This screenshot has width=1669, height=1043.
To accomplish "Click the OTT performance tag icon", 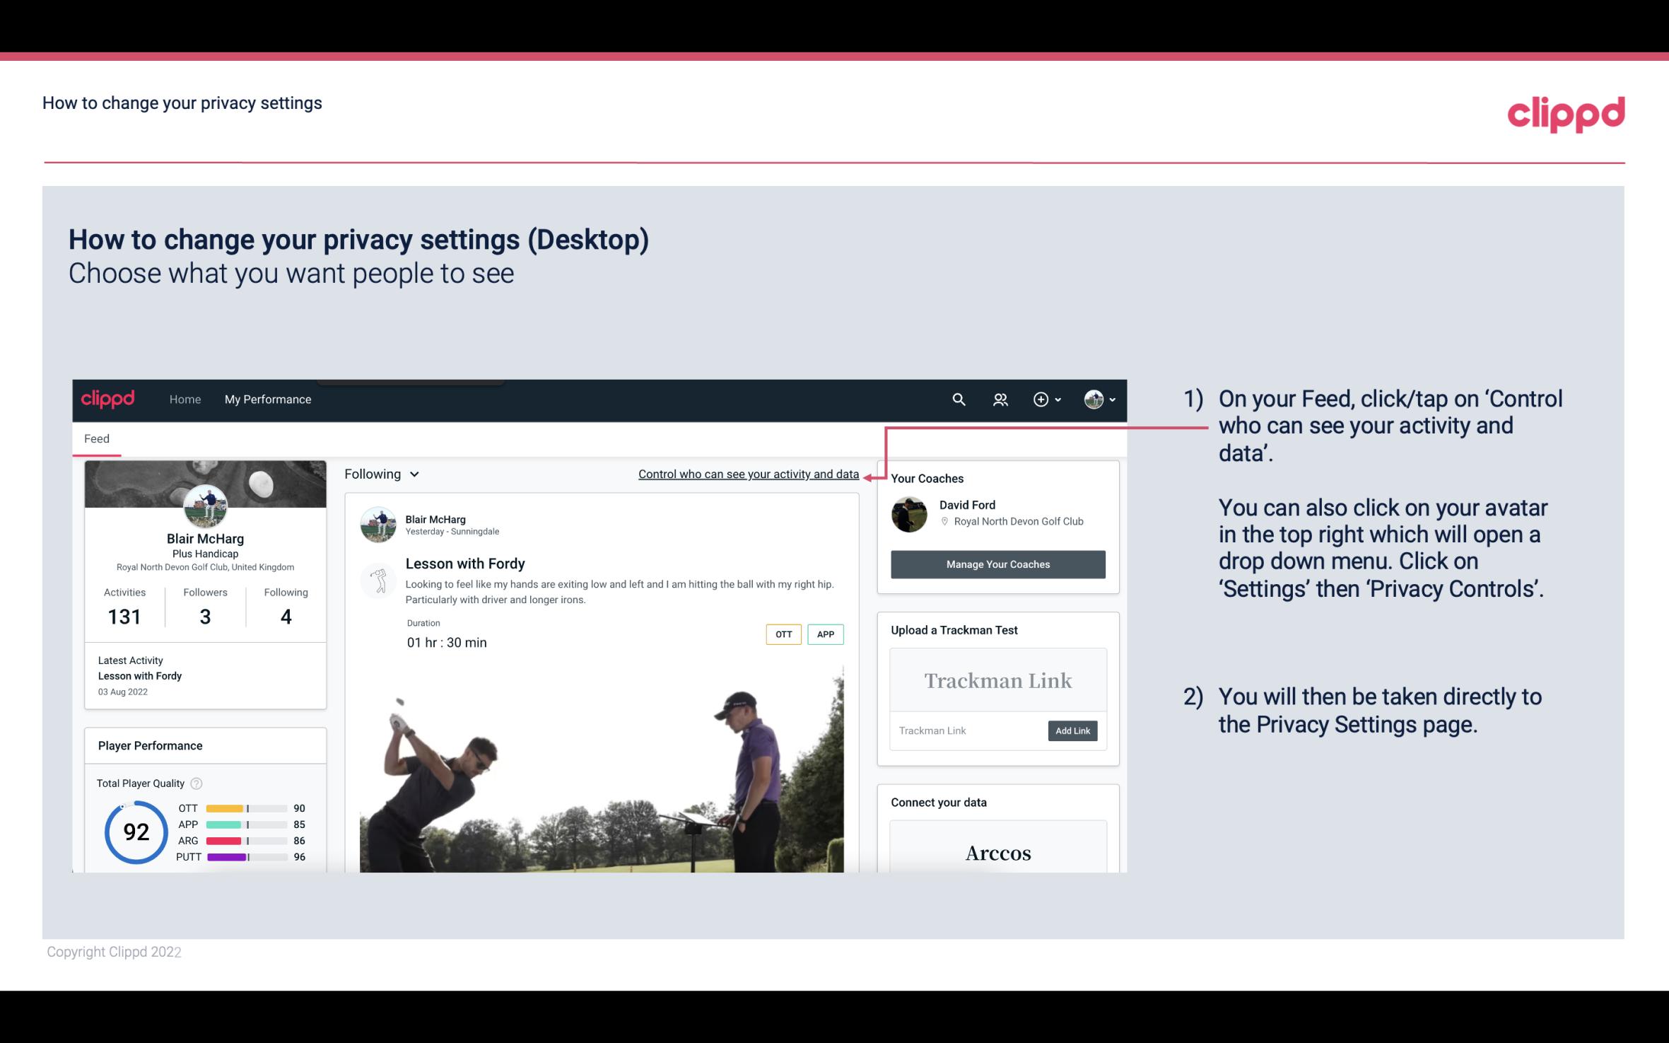I will [x=783, y=634].
